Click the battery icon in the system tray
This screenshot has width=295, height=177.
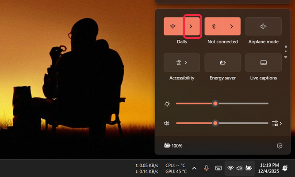click(249, 168)
